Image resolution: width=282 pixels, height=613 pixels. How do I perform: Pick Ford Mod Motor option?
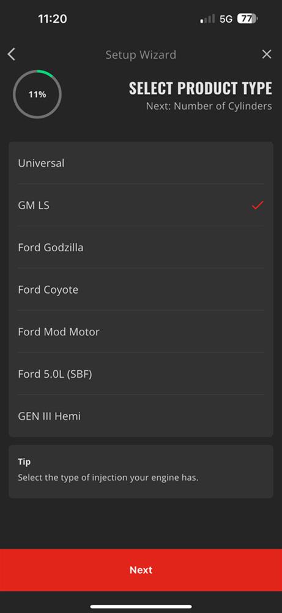(141, 332)
